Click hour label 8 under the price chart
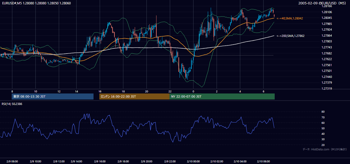The image size is (350, 164). (x=12, y=91)
